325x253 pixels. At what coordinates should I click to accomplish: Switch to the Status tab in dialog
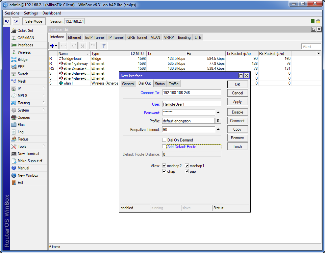point(160,84)
